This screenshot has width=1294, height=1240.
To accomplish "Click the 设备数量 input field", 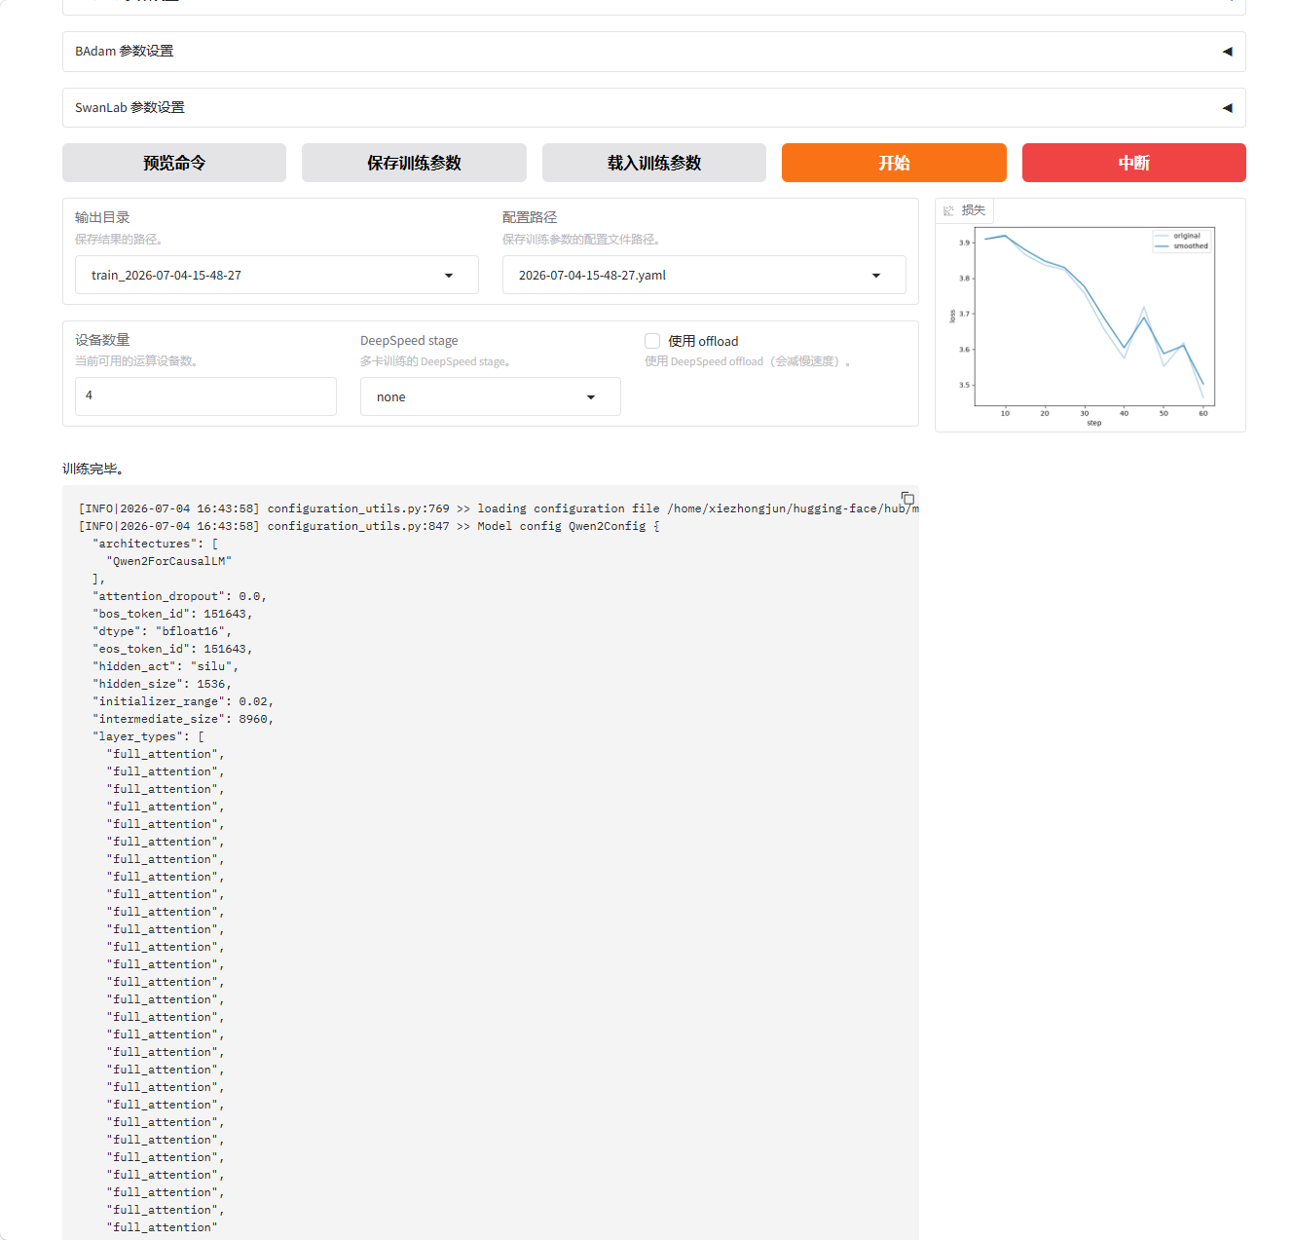I will click(205, 395).
